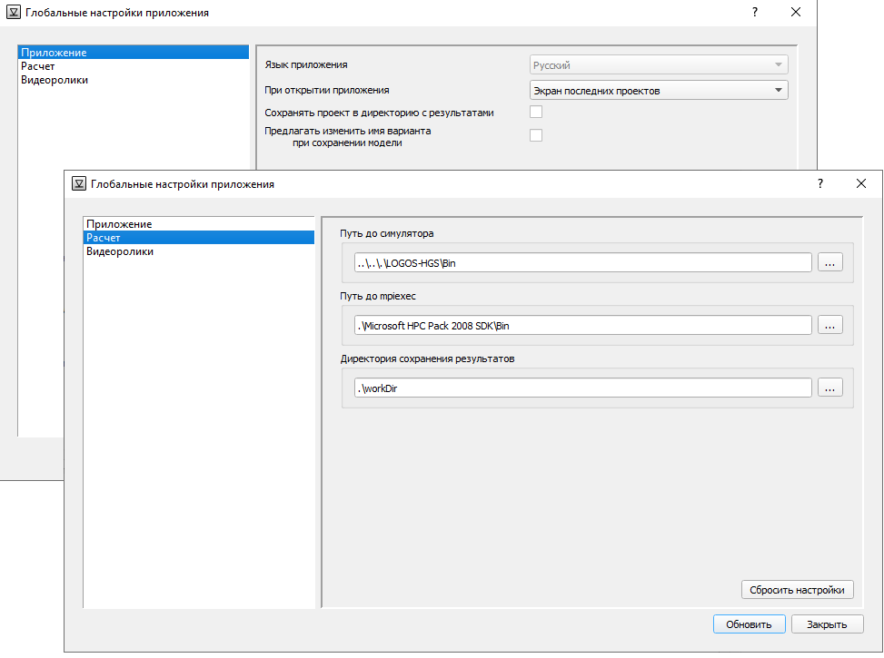Screen dimensions: 884x658
Task: Click the help question mark in front dialog
Action: point(820,183)
